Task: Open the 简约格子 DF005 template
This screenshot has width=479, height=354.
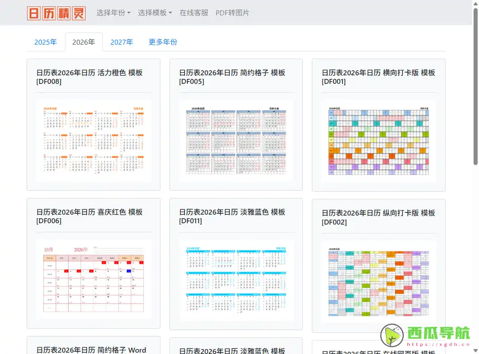Action: (232, 77)
